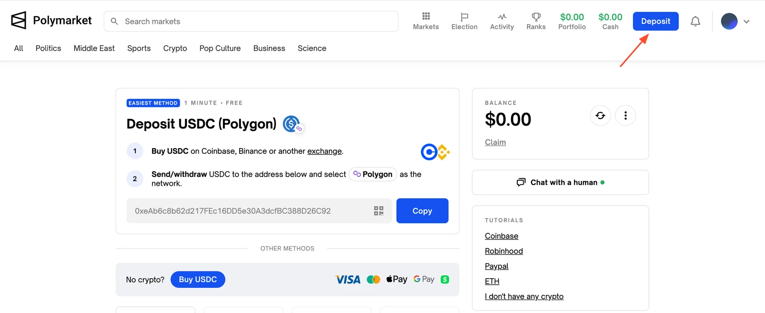This screenshot has height=313, width=765.
Task: Open the Activity pulse icon
Action: coord(502,17)
